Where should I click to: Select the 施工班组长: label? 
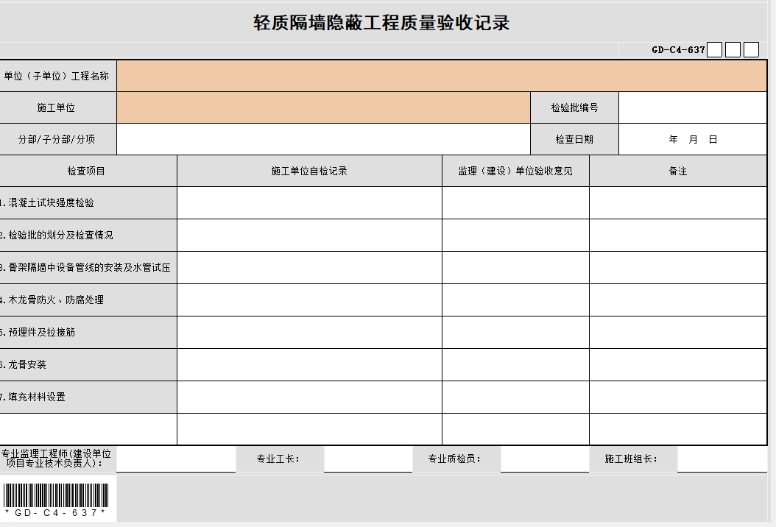(x=631, y=459)
